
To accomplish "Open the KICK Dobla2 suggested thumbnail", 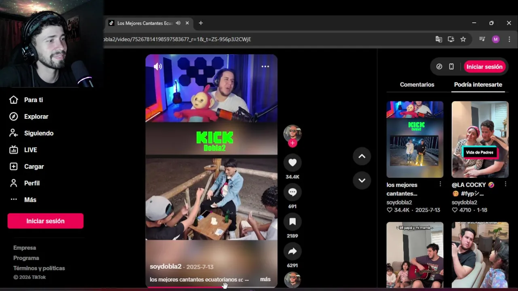I will tap(415, 139).
